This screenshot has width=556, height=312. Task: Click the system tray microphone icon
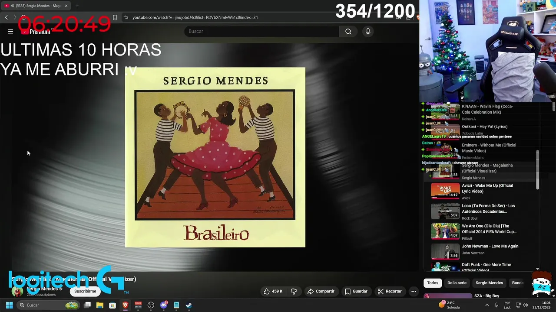point(496,305)
